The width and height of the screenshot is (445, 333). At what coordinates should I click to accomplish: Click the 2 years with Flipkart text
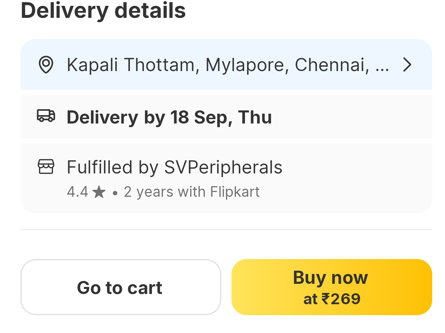tap(191, 192)
